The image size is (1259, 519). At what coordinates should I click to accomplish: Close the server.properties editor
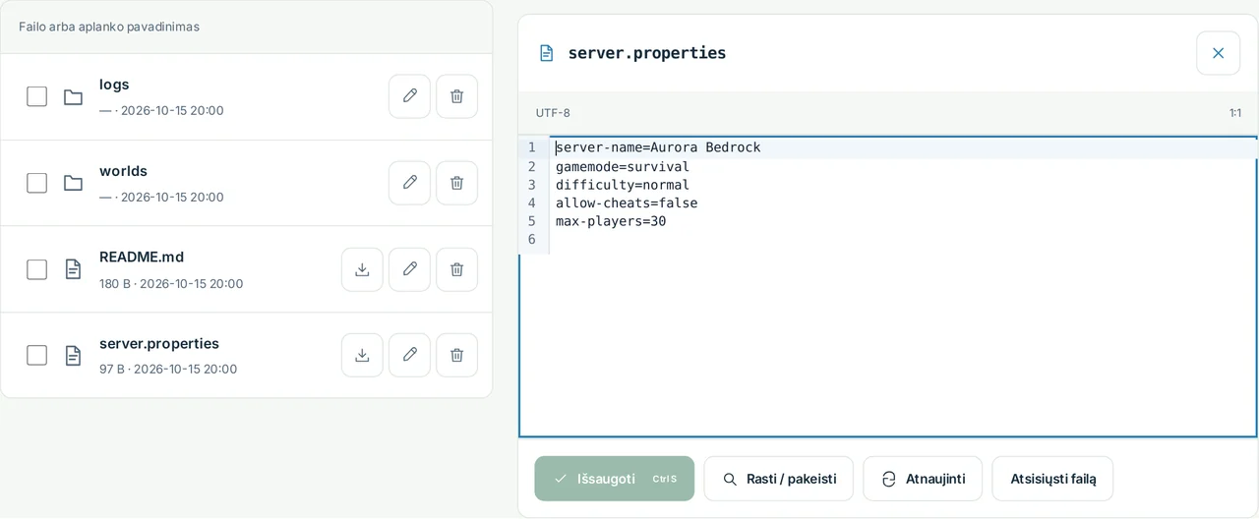[1218, 53]
